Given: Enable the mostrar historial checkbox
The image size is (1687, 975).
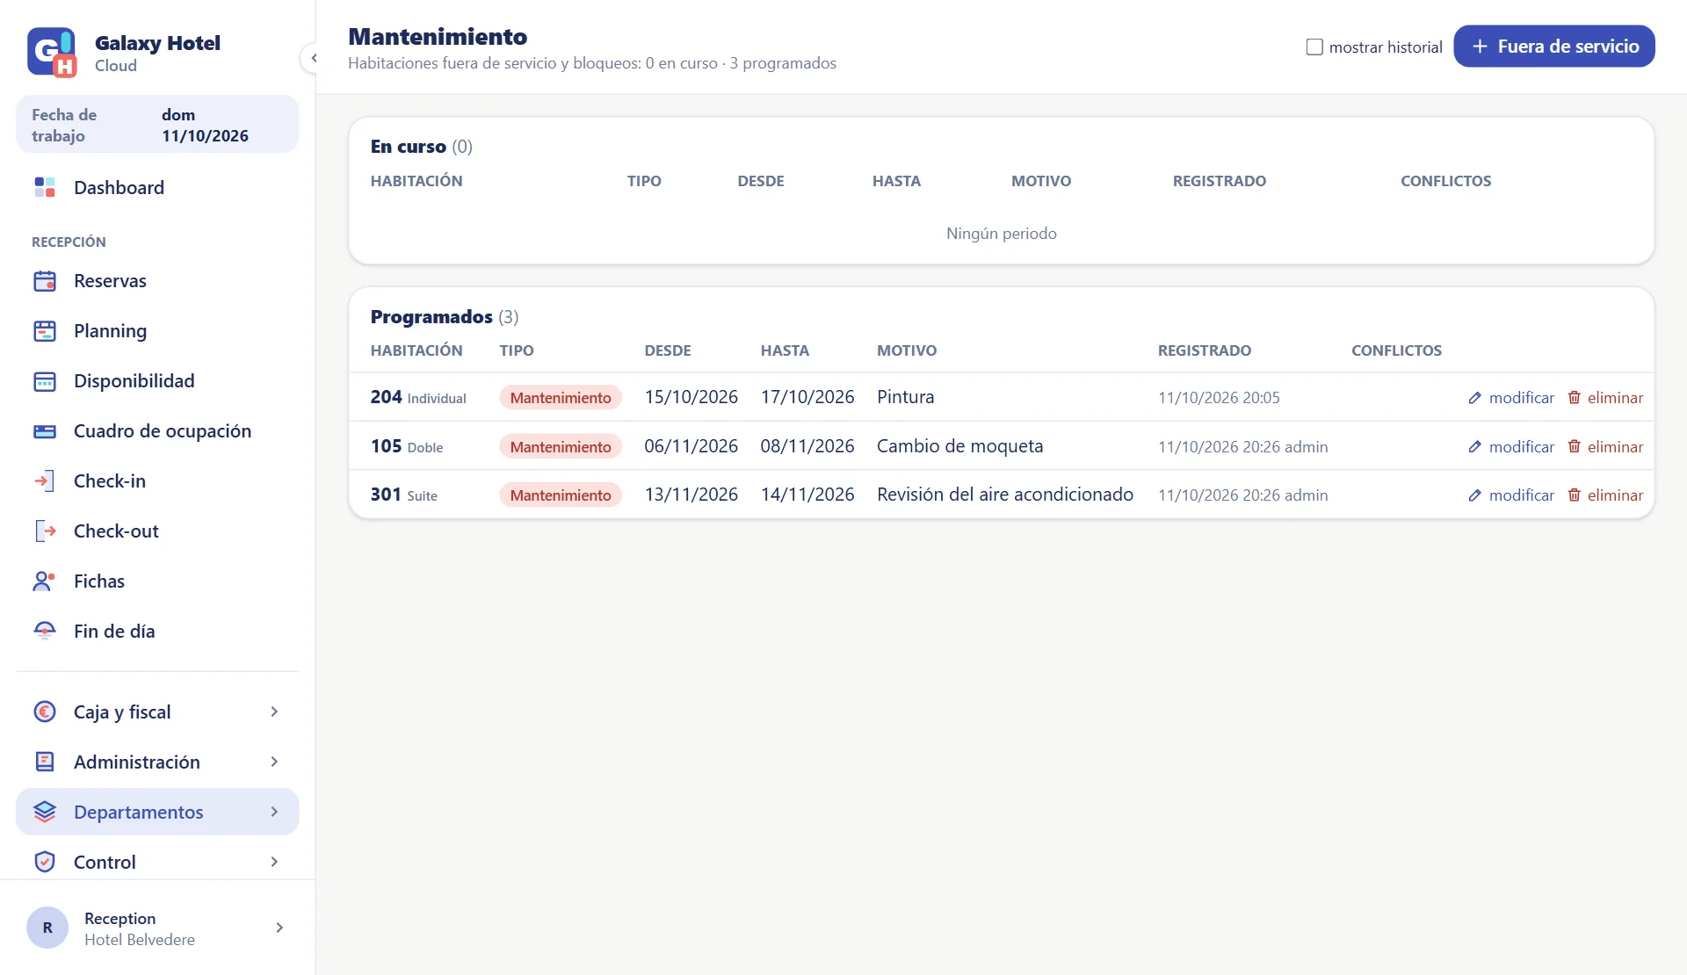Looking at the screenshot, I should pyautogui.click(x=1314, y=47).
